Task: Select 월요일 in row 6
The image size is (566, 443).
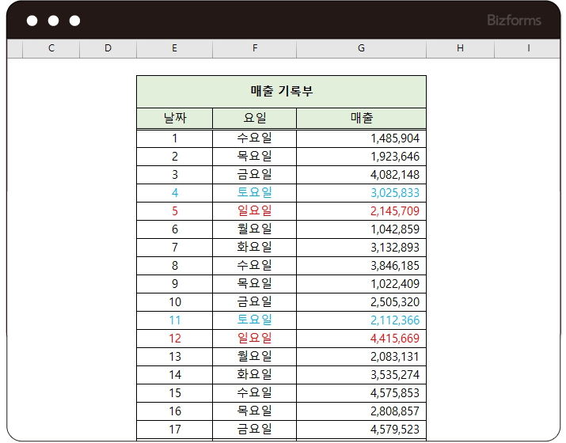Action: 254,229
